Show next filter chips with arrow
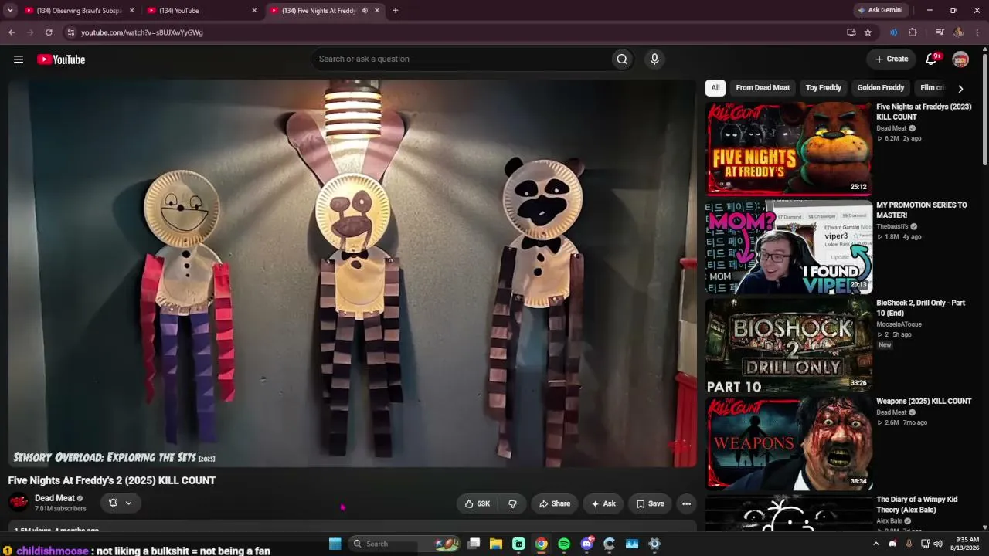 [960, 88]
